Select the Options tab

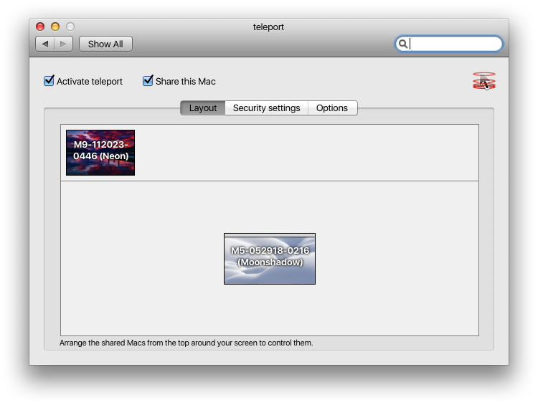[332, 108]
